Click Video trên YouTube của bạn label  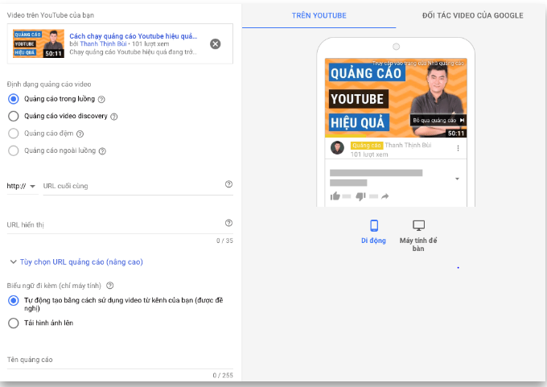coord(50,15)
